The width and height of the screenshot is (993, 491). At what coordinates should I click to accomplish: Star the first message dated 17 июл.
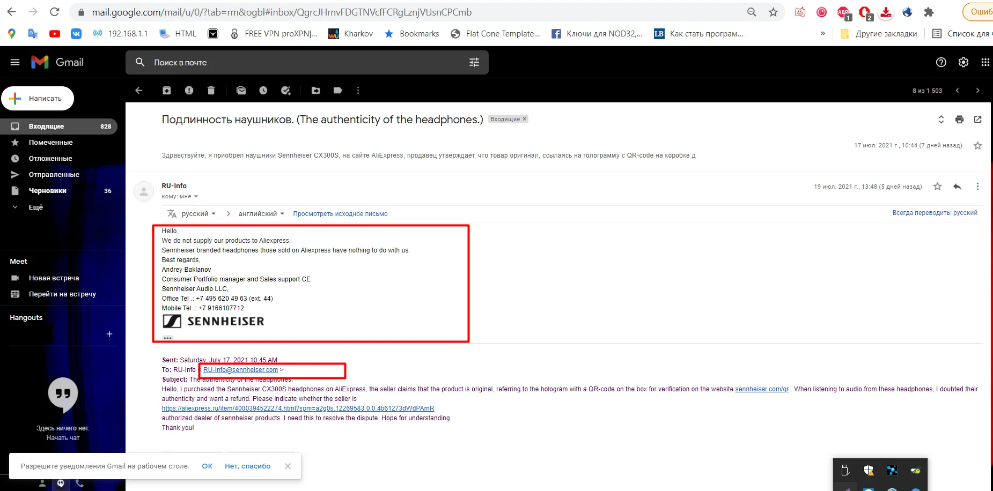[978, 145]
